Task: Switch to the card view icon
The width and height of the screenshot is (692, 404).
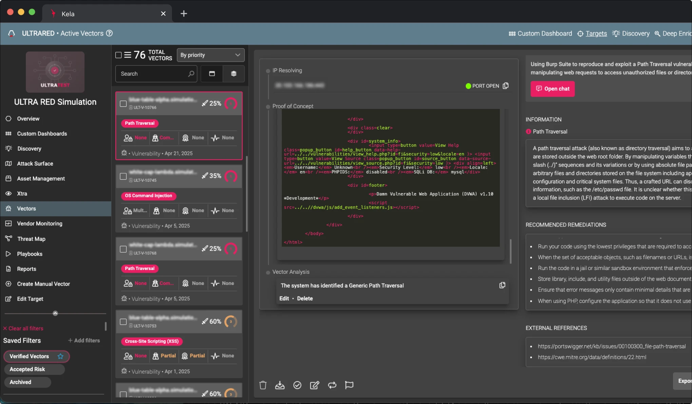Action: [x=212, y=74]
